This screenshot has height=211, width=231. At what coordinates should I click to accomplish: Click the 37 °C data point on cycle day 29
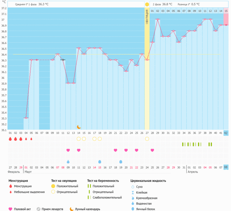coord(157,19)
